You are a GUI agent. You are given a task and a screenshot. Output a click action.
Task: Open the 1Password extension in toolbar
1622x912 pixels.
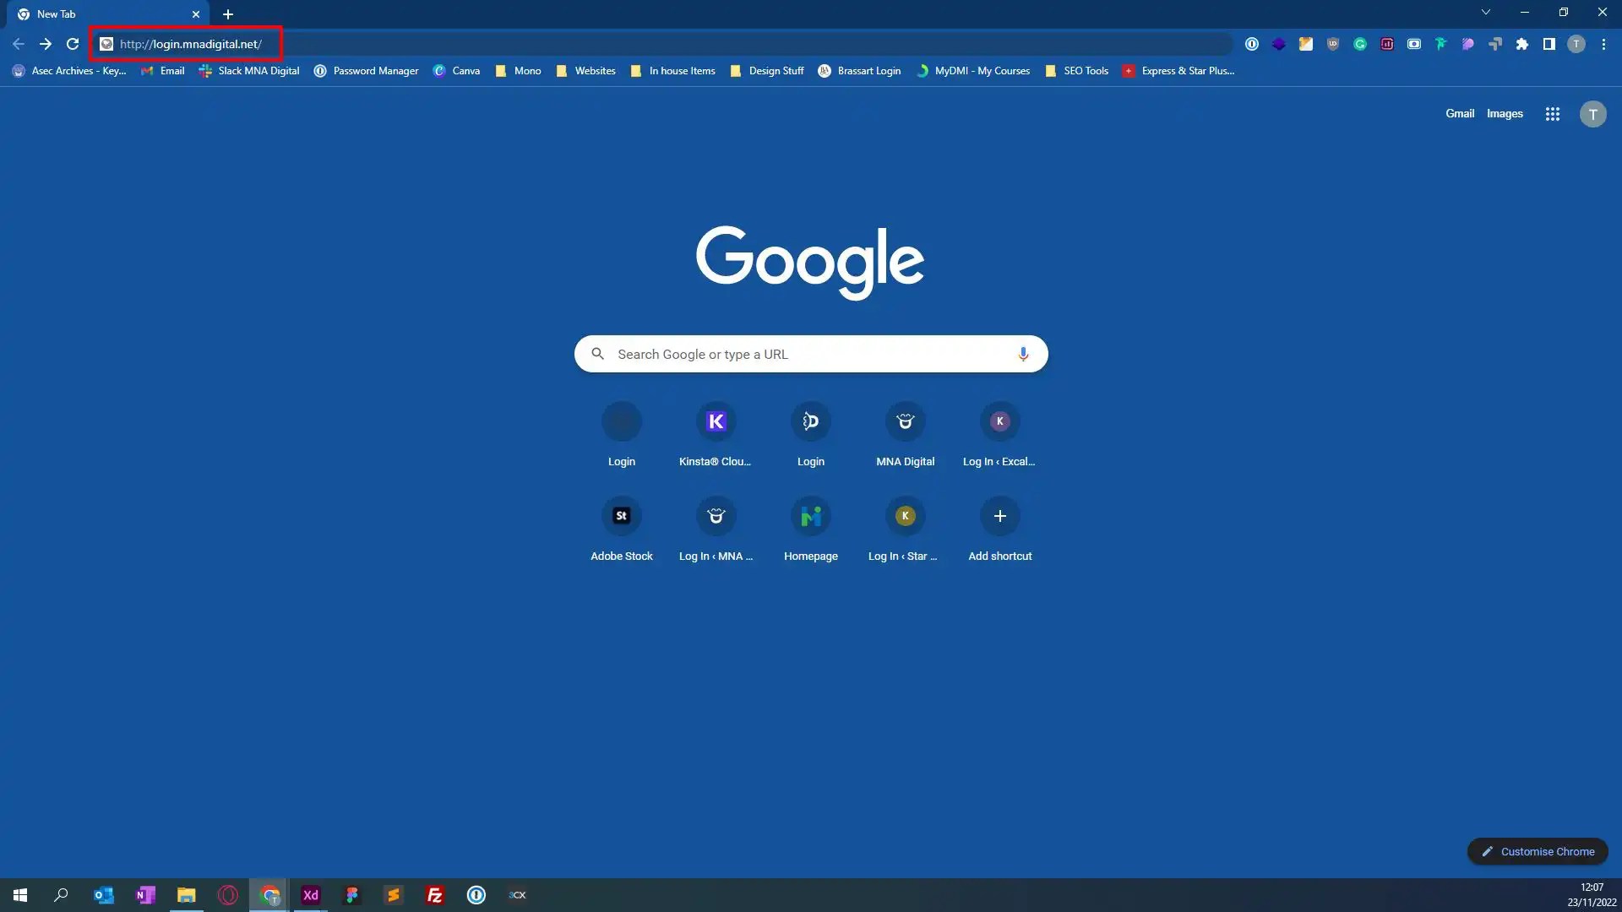tap(1252, 44)
